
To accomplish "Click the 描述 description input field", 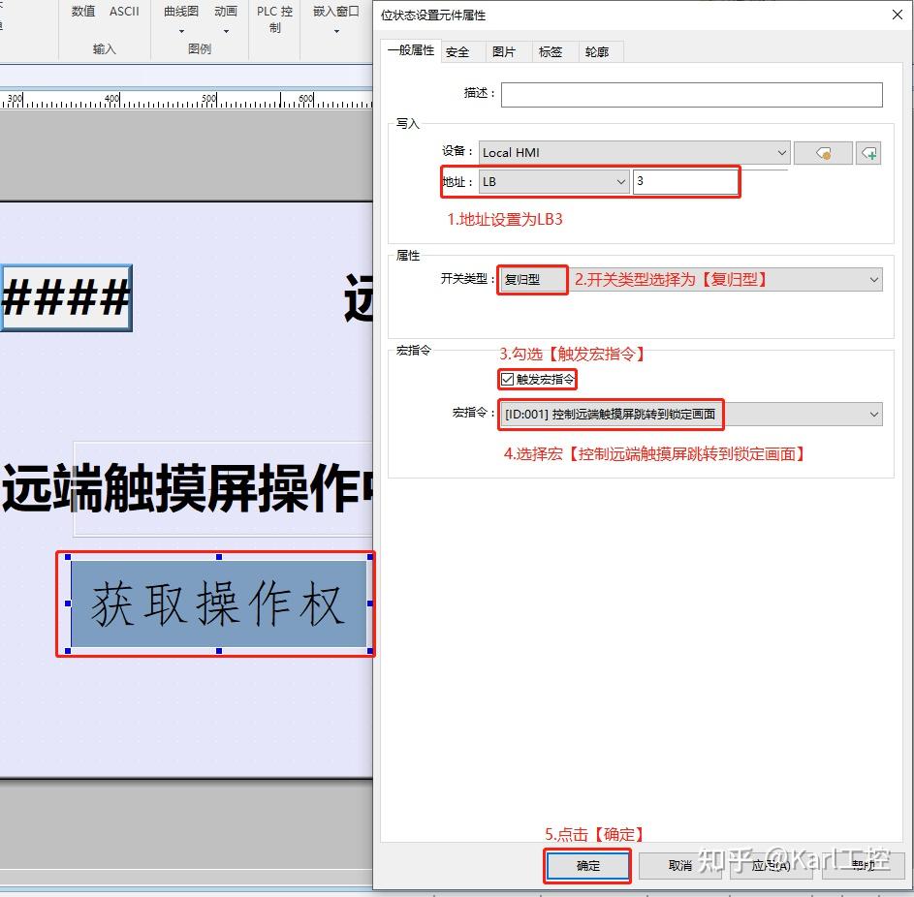I will click(x=691, y=94).
